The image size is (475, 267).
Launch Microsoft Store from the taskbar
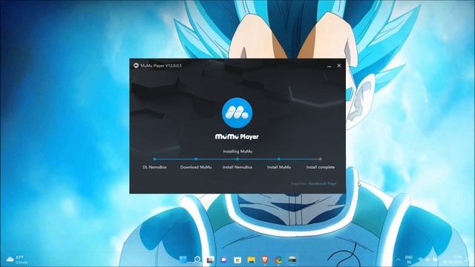(x=237, y=260)
